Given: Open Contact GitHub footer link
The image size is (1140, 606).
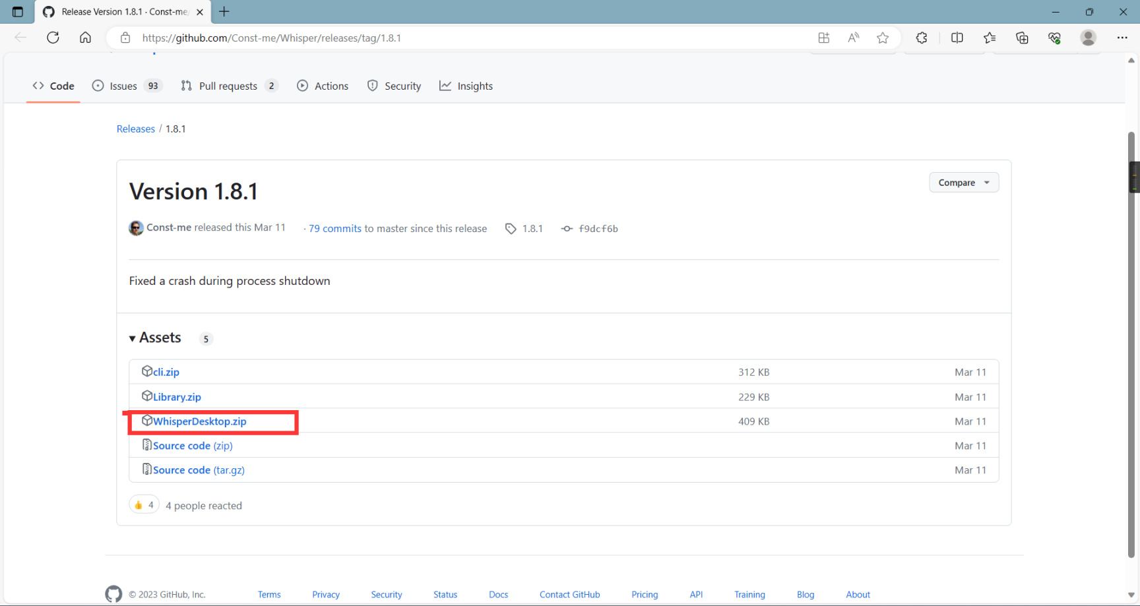Looking at the screenshot, I should (570, 595).
